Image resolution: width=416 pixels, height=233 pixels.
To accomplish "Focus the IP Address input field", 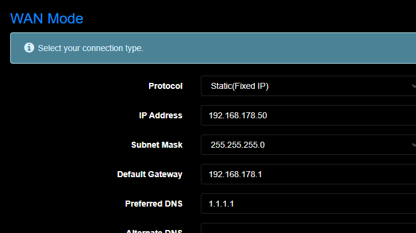I will [x=308, y=115].
